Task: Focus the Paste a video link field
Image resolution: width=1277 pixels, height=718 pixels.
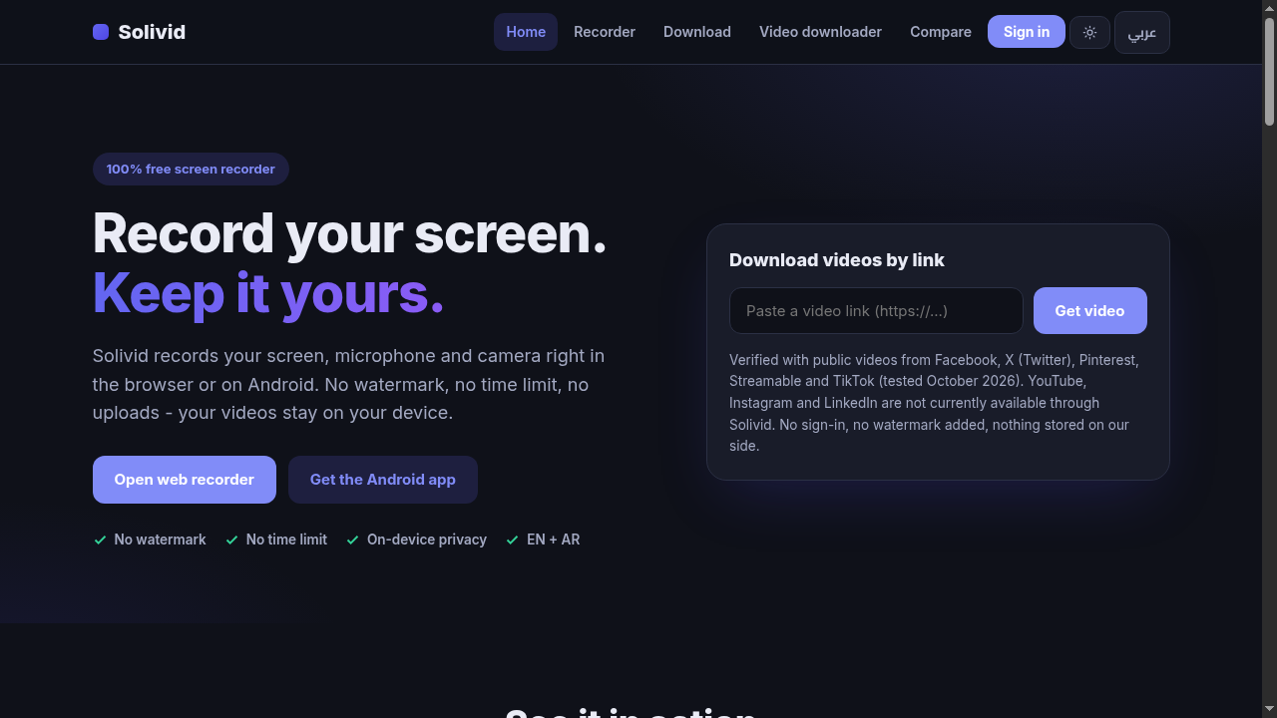Action: click(x=877, y=311)
